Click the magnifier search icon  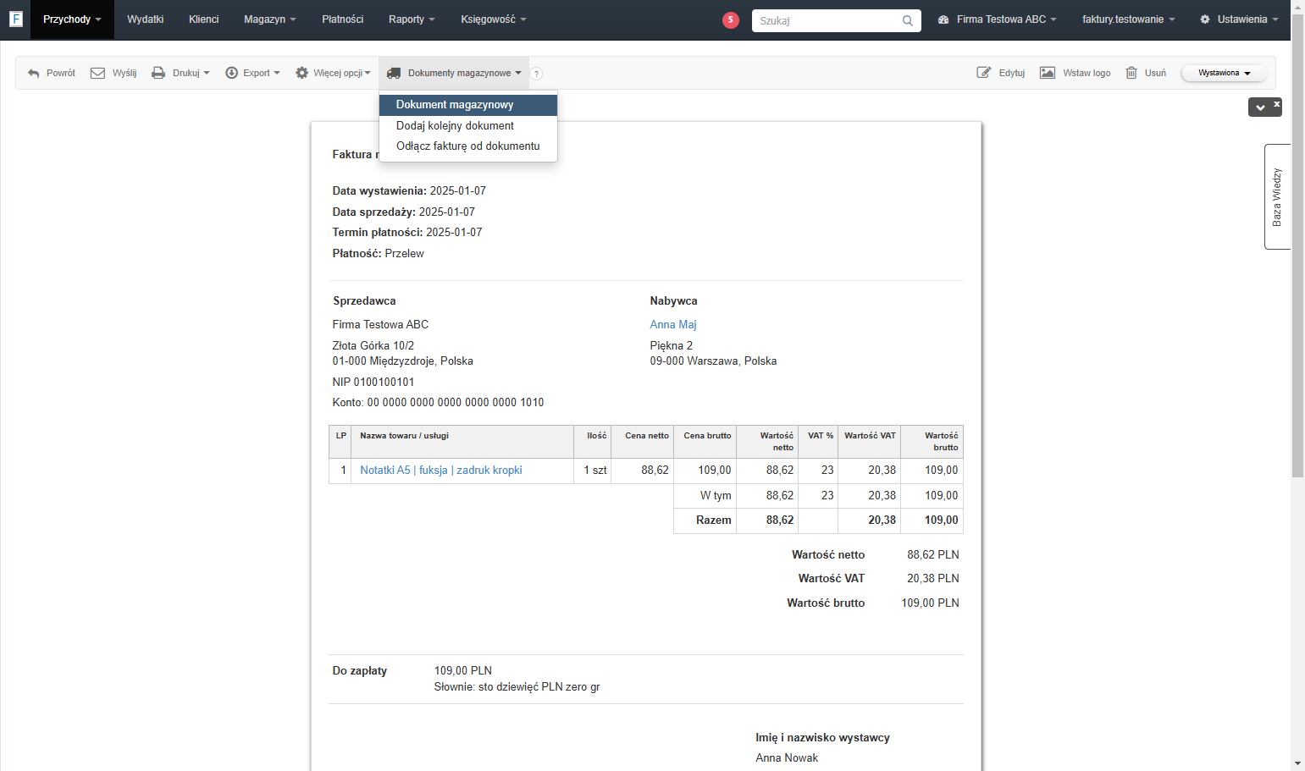[x=908, y=20]
